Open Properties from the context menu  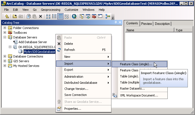coord(84,109)
